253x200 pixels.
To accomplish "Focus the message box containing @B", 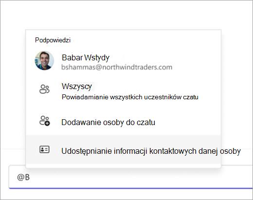I will pyautogui.click(x=131, y=177).
